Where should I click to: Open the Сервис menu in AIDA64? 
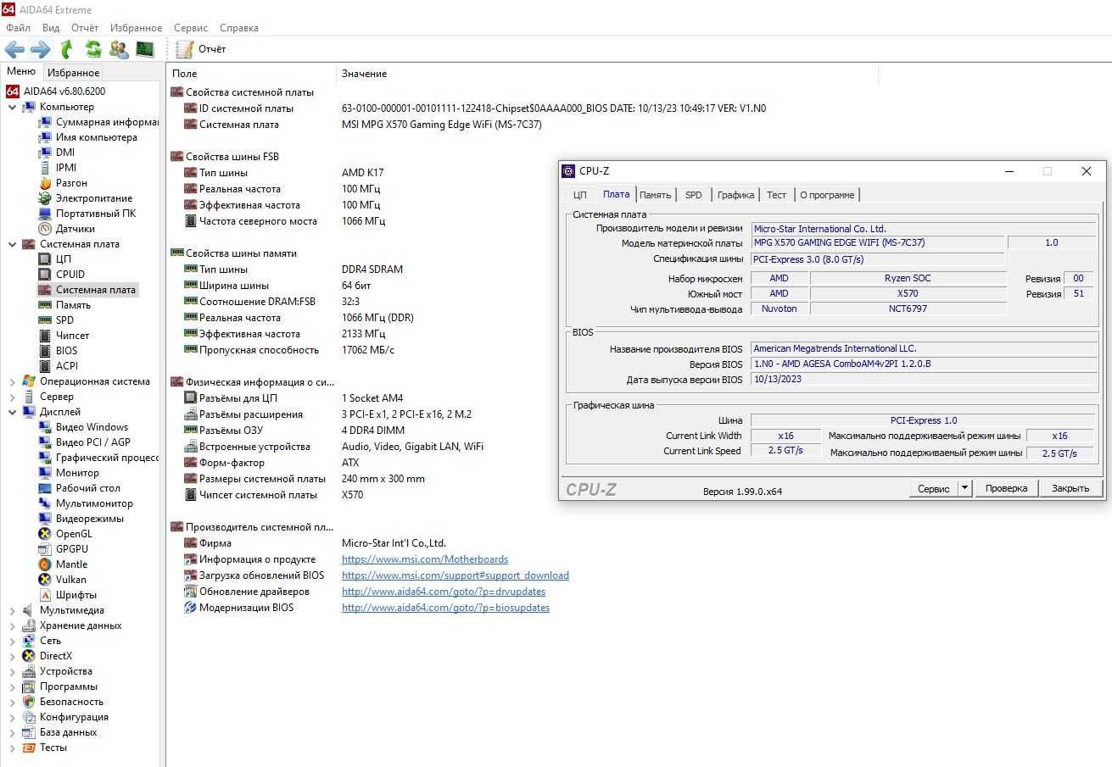coord(191,28)
